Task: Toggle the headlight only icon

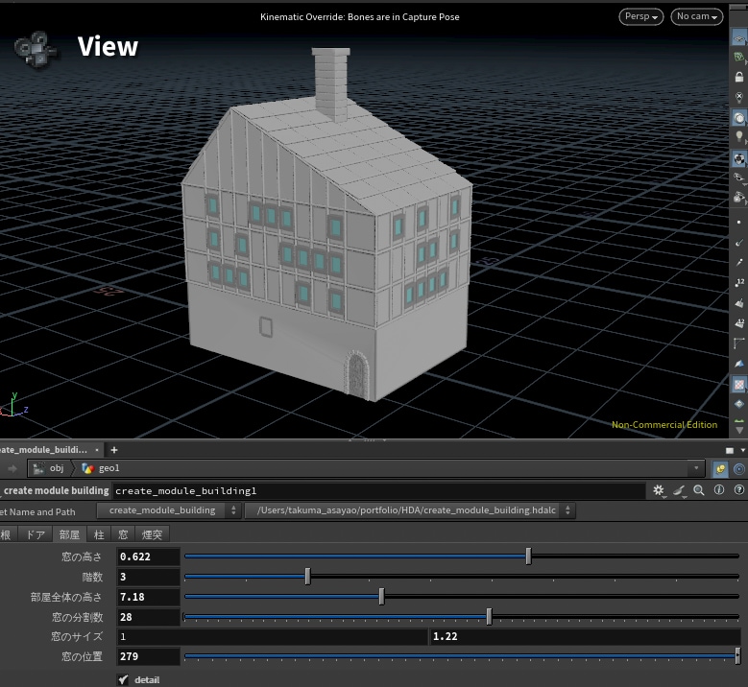Action: [x=739, y=118]
